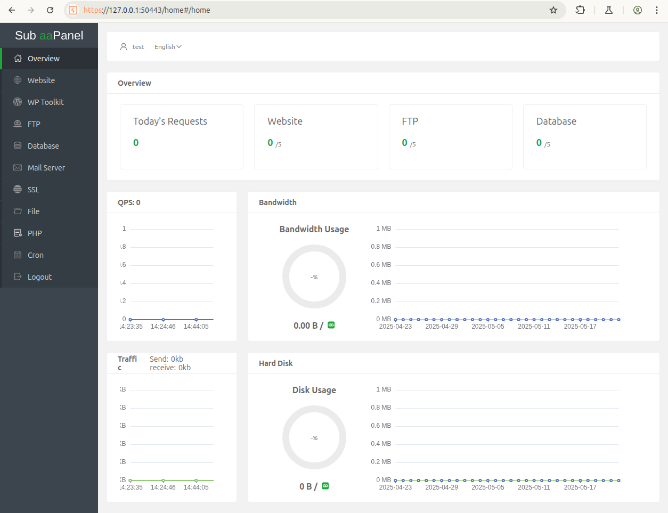Open the PHP menu item
668x513 pixels.
35,233
